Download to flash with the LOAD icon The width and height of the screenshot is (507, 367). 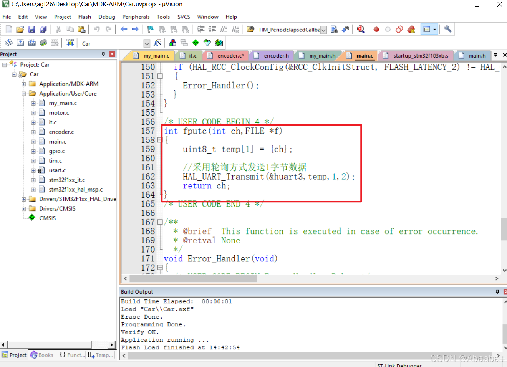(70, 43)
